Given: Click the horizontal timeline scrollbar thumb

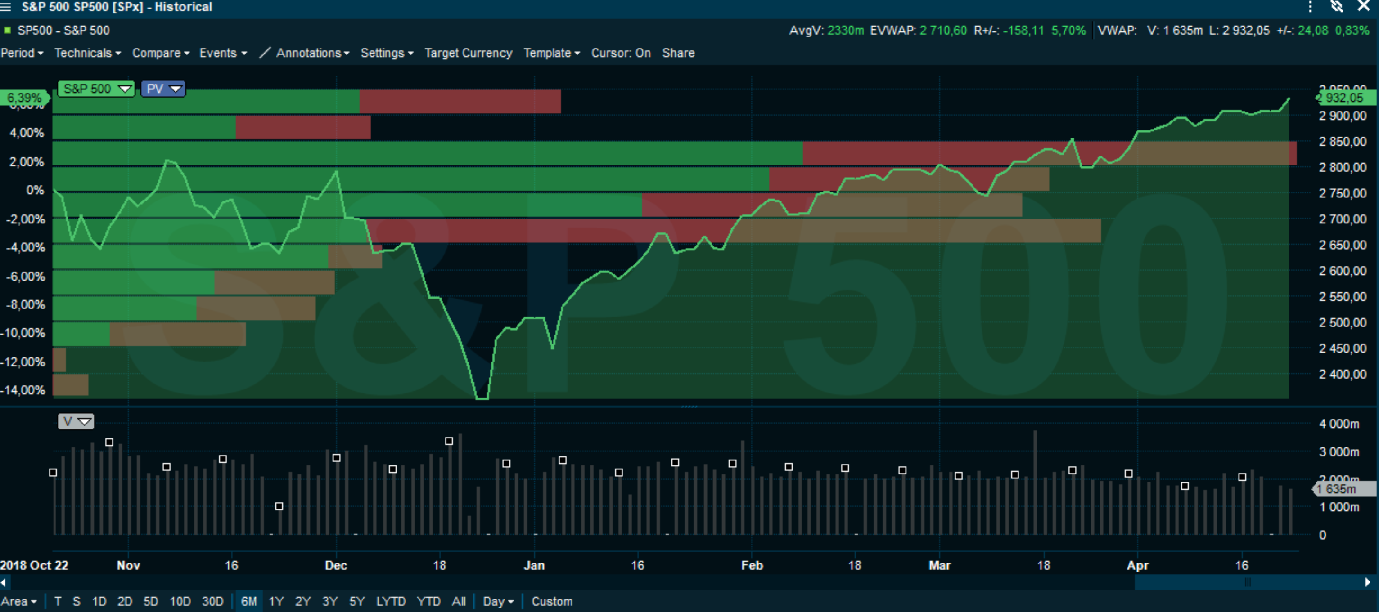Looking at the screenshot, I should pyautogui.click(x=1248, y=582).
